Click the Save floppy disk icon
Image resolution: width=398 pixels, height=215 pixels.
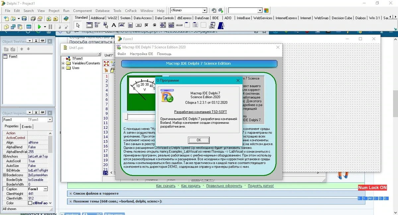[x=24, y=19]
